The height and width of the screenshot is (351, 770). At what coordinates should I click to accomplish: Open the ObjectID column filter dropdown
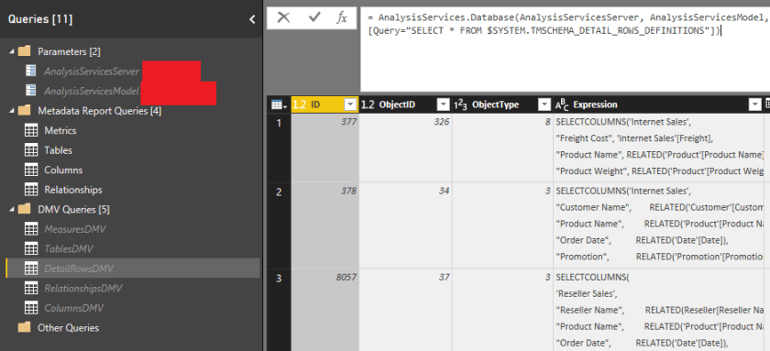(444, 104)
